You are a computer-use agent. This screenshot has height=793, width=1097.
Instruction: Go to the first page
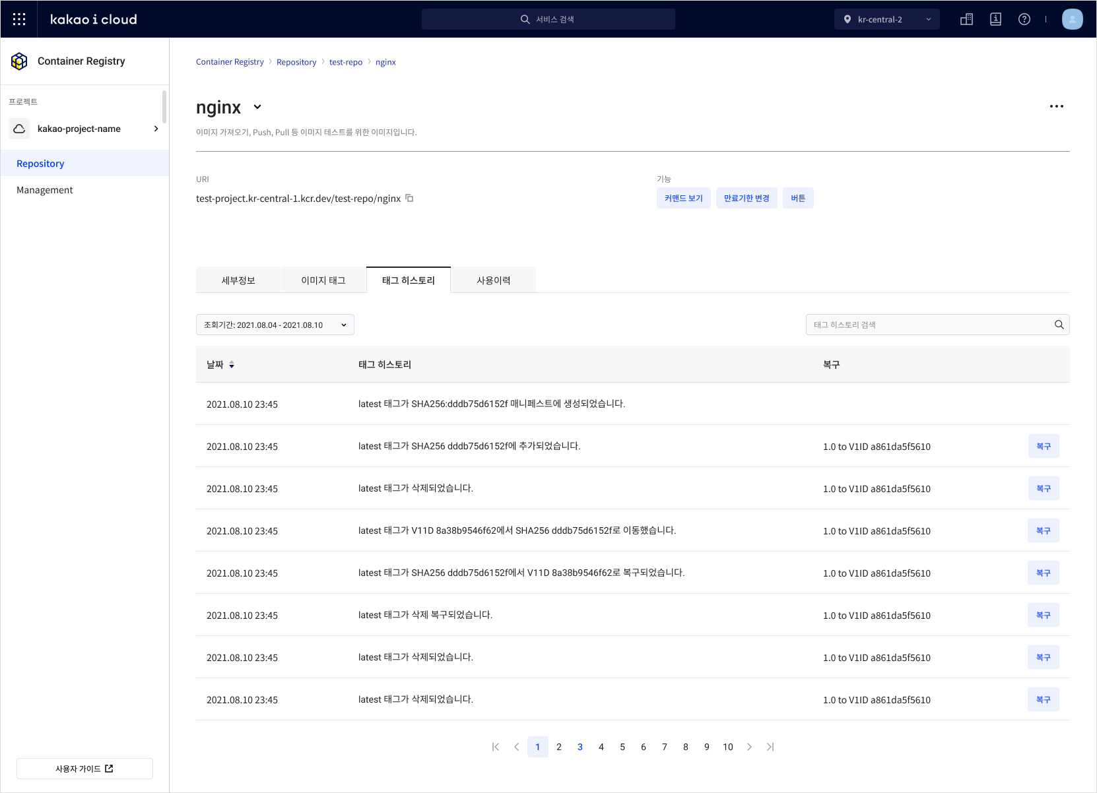pyautogui.click(x=496, y=747)
